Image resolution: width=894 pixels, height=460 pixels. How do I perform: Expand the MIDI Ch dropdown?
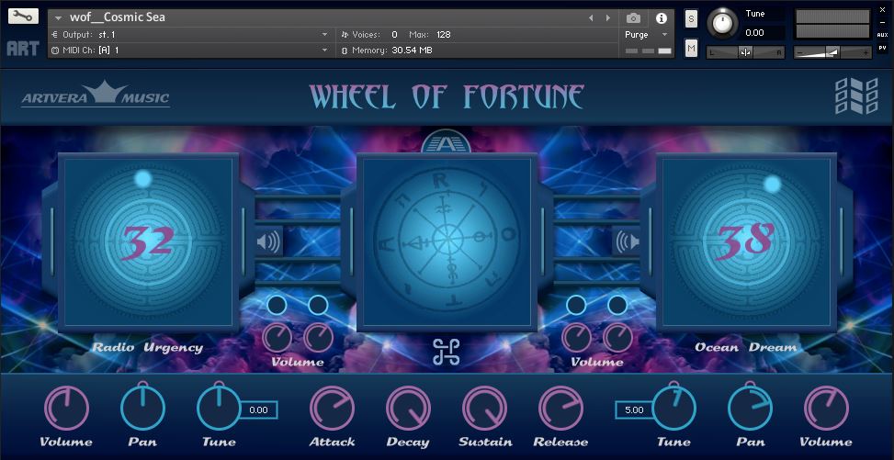325,50
